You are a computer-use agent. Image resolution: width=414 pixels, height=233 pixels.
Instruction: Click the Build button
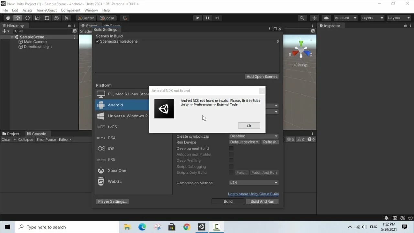tap(228, 201)
